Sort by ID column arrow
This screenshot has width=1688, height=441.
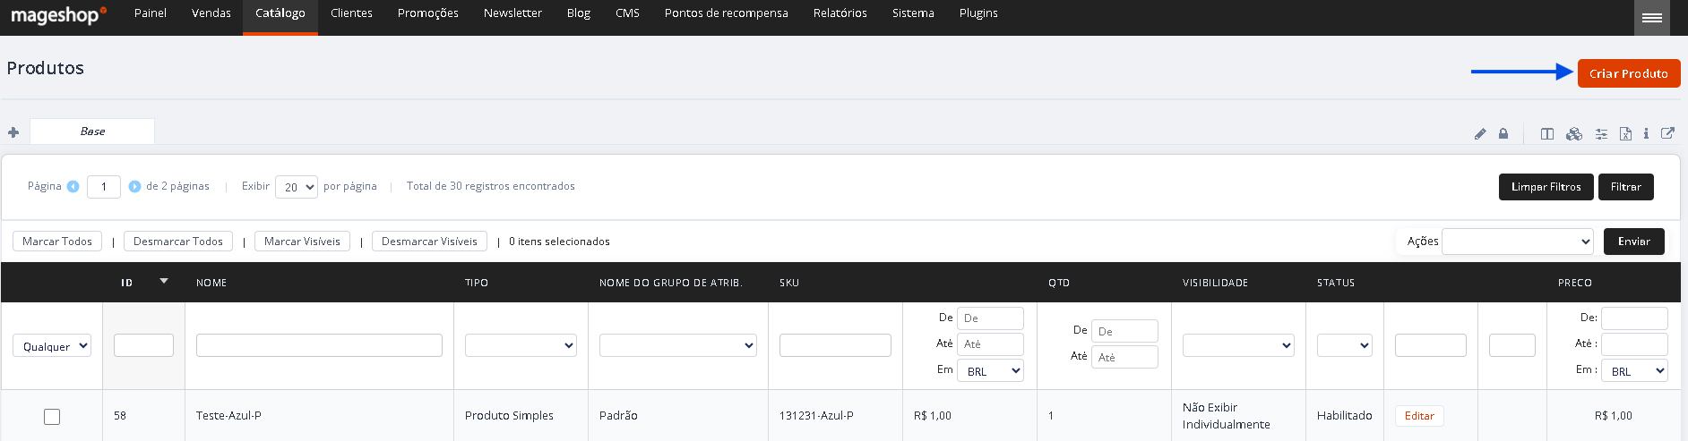164,281
